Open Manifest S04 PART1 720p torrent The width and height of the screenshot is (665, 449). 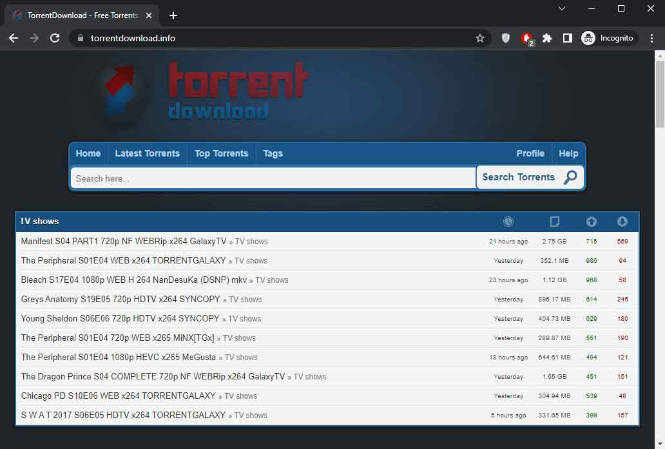click(x=124, y=241)
